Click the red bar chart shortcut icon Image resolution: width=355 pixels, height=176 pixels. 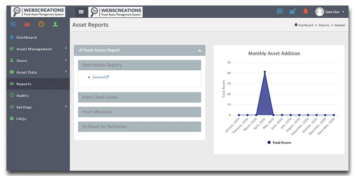pos(27,24)
